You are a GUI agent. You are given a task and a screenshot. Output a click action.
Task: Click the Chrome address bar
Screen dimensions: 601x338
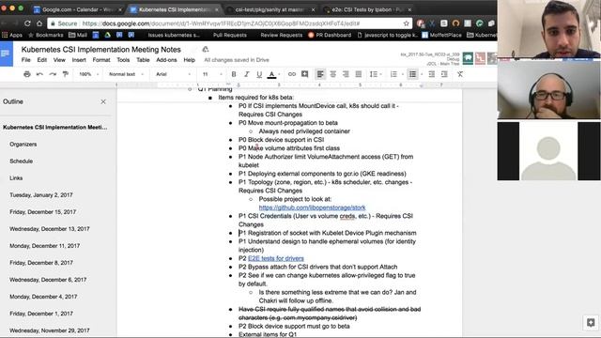pyautogui.click(x=230, y=23)
